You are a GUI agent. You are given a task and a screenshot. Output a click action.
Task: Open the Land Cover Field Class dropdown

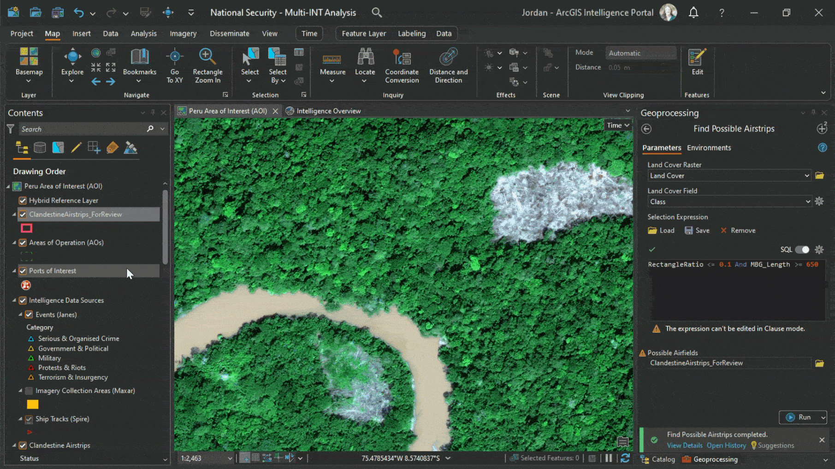click(807, 202)
